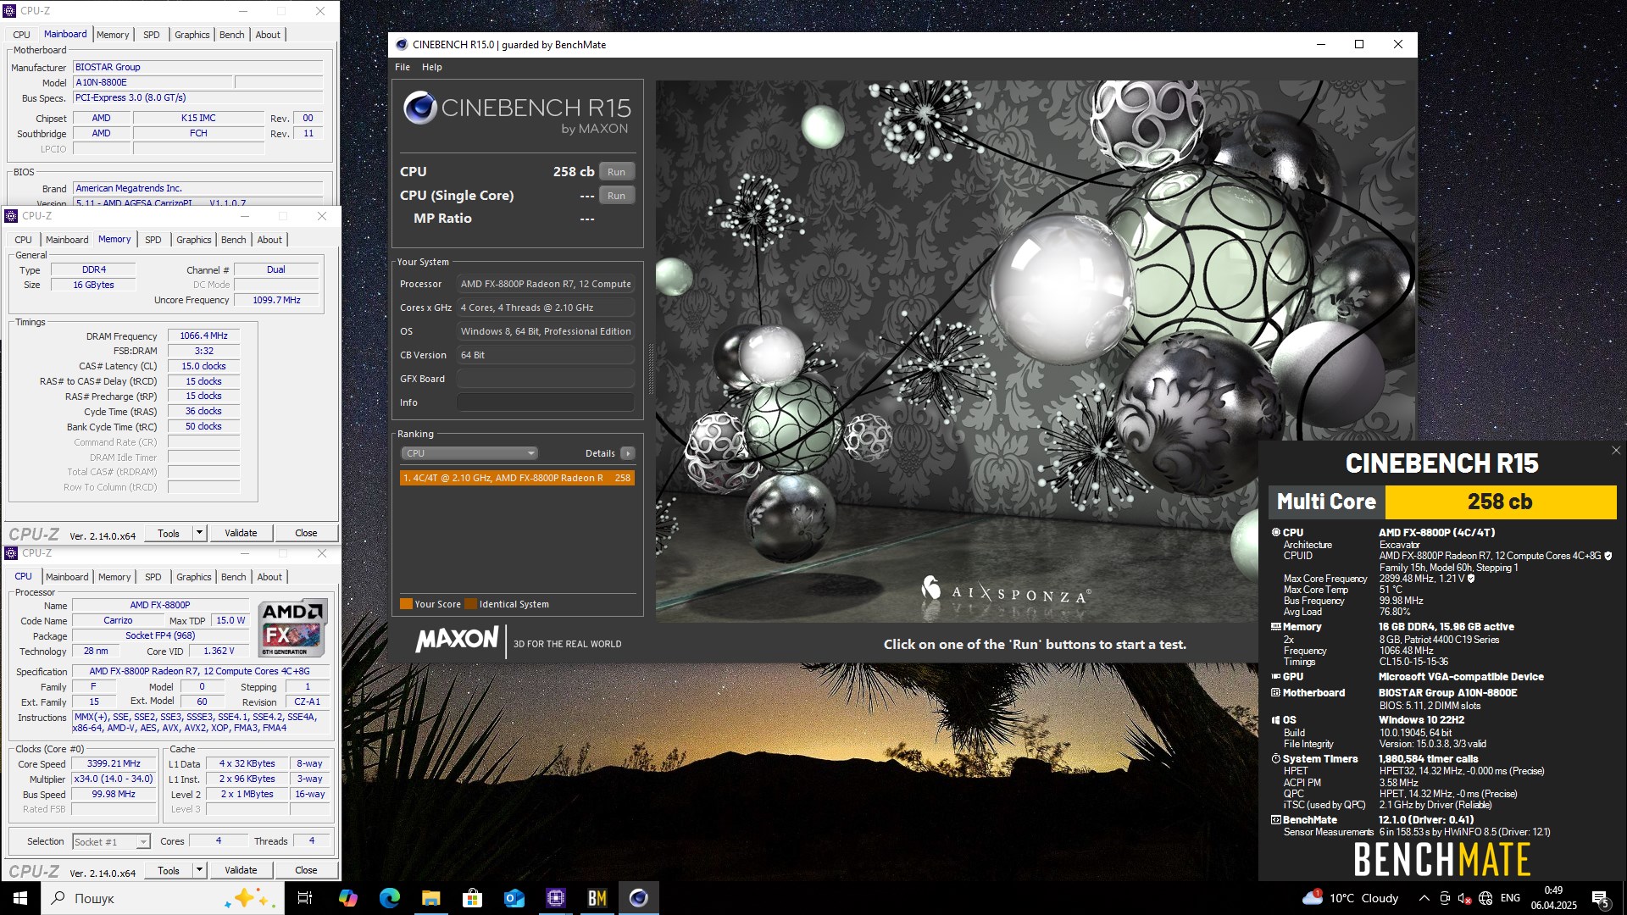Open SPD tab in top Mainboard CPU-Z window
This screenshot has width=1627, height=915.
(x=152, y=35)
